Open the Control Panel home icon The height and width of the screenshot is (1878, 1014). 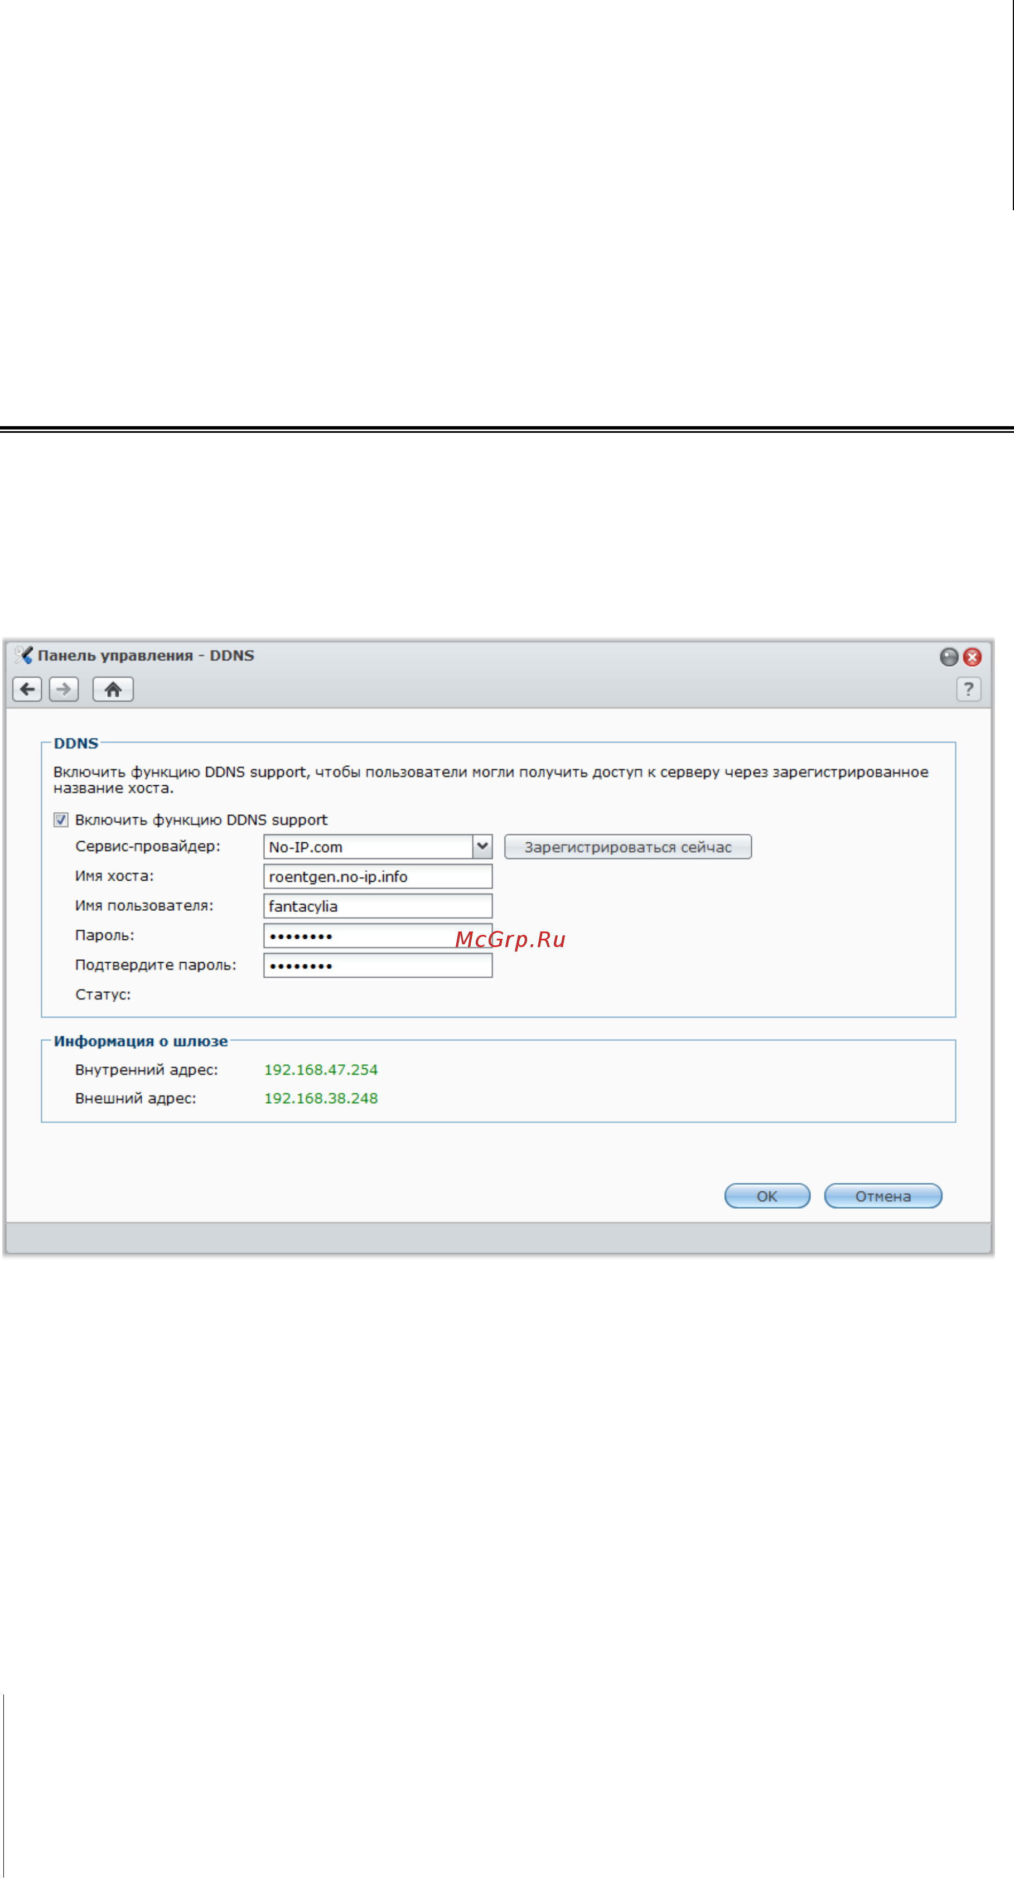pos(113,689)
